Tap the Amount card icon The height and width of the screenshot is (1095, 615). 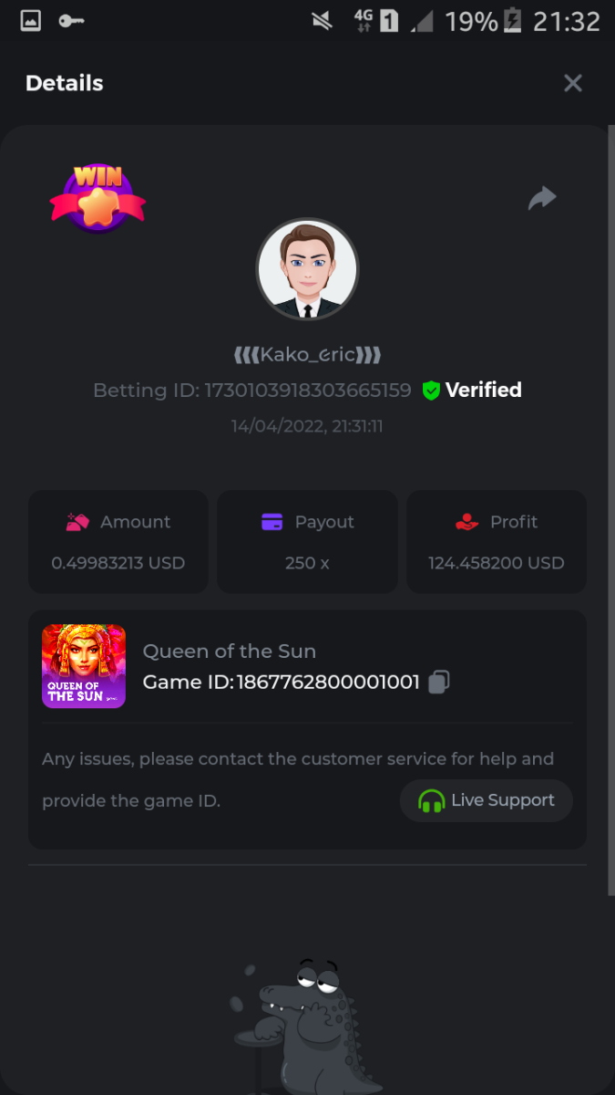(77, 522)
